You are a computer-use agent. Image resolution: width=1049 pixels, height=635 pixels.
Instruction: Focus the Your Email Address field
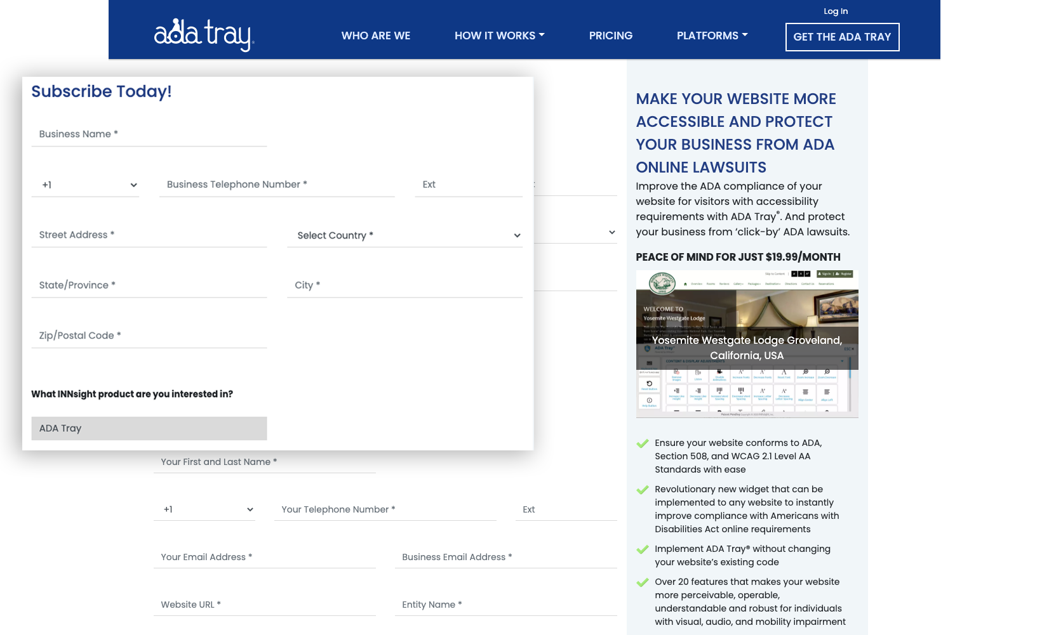[x=264, y=557]
